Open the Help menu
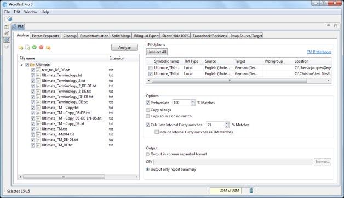Screen dimensions: 344x198 pos(45,12)
